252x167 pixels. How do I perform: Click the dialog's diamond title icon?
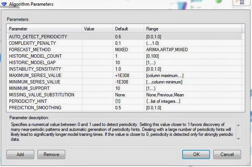[4, 4]
